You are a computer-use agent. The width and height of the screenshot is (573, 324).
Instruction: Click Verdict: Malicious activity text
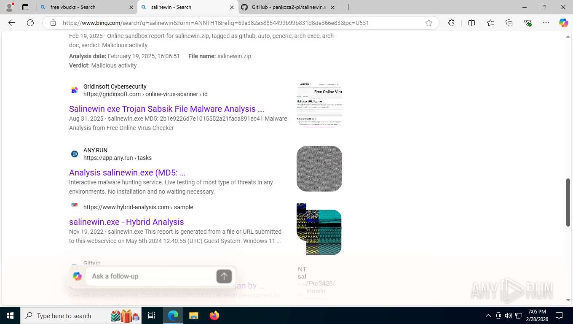(x=103, y=65)
